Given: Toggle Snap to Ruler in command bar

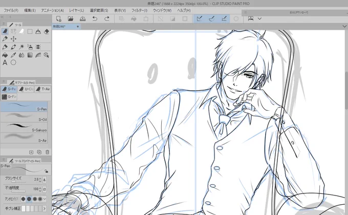Looking at the screenshot, I should [200, 18].
